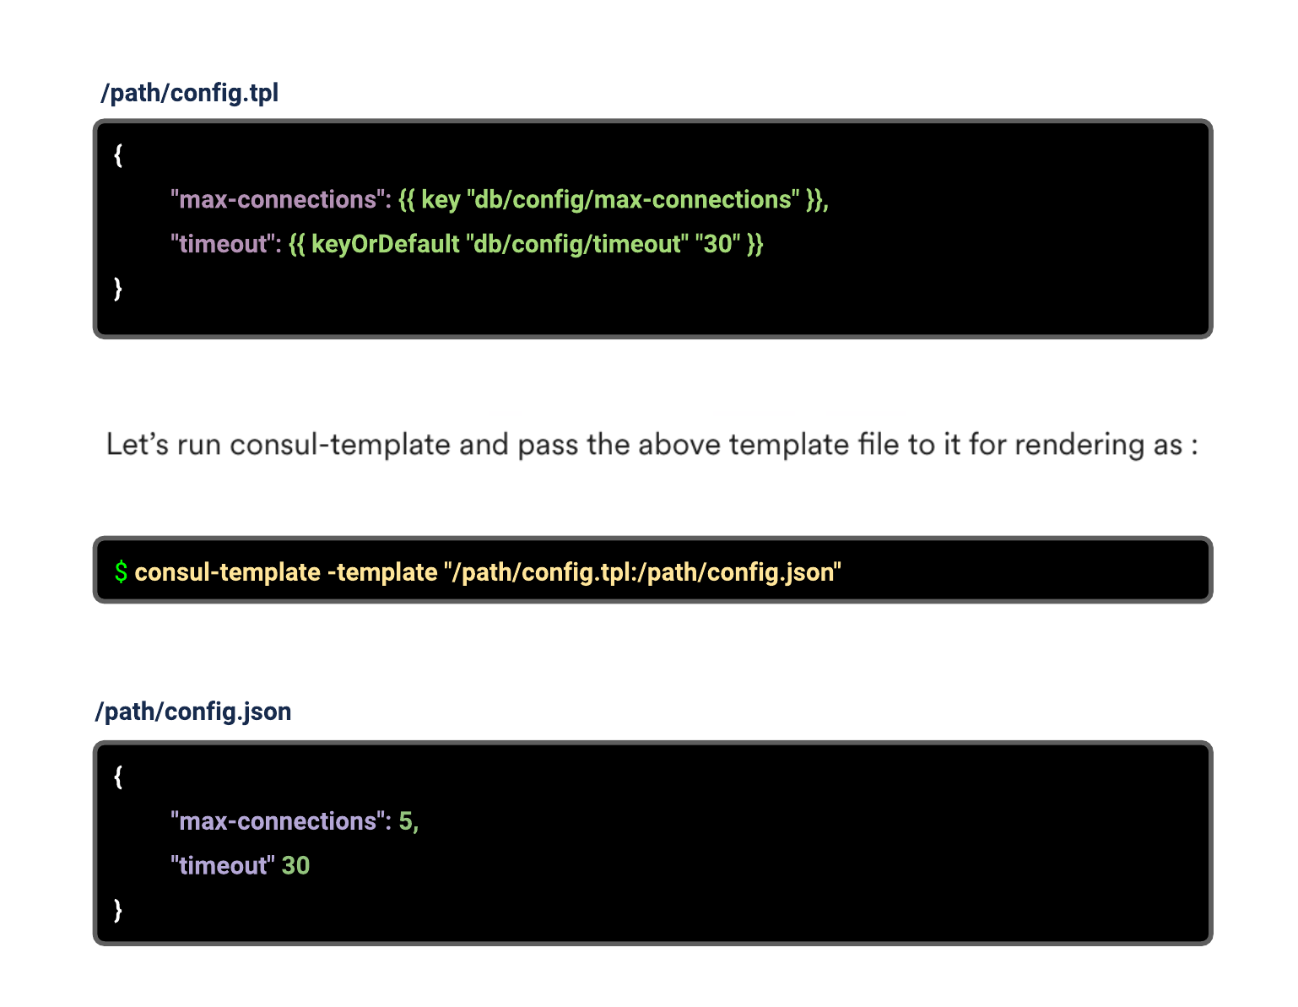Click the rendered max-connections value 5
1298x1007 pixels.
[x=406, y=821]
